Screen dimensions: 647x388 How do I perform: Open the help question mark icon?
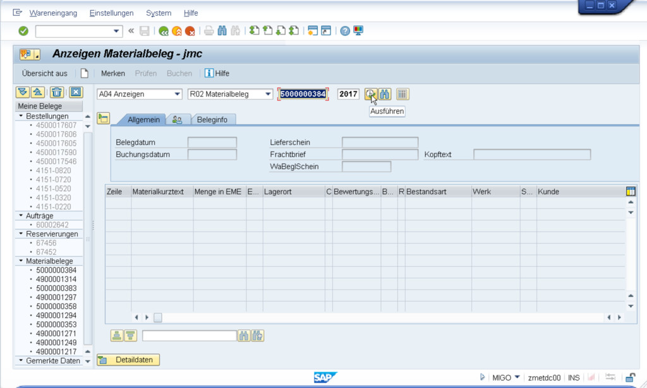click(x=345, y=31)
